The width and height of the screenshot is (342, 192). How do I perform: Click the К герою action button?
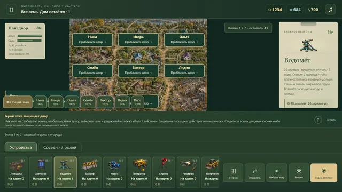click(x=233, y=173)
